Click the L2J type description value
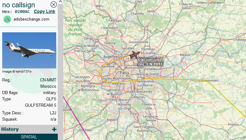The image size is (246, 140). [53, 113]
